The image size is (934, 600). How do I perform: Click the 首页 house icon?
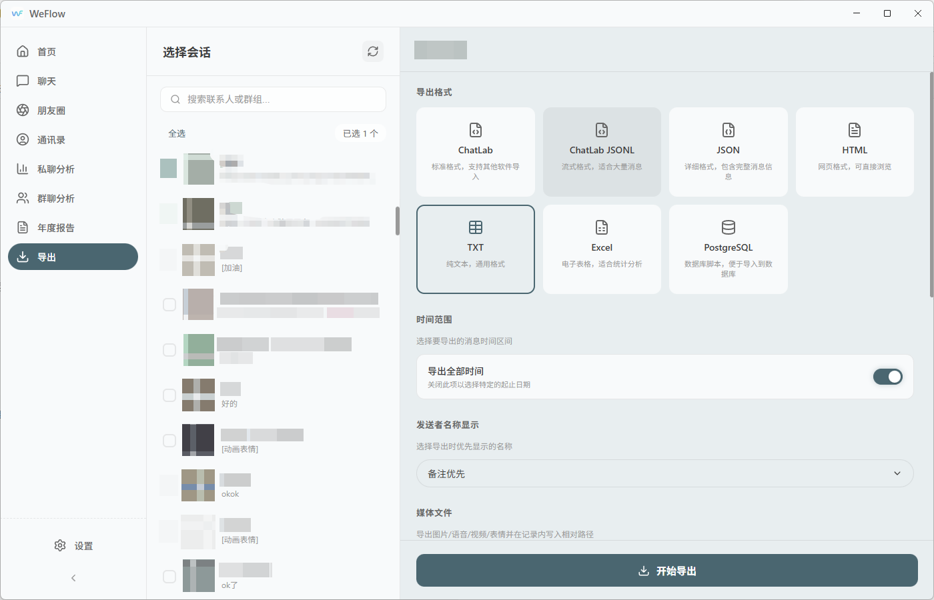23,51
